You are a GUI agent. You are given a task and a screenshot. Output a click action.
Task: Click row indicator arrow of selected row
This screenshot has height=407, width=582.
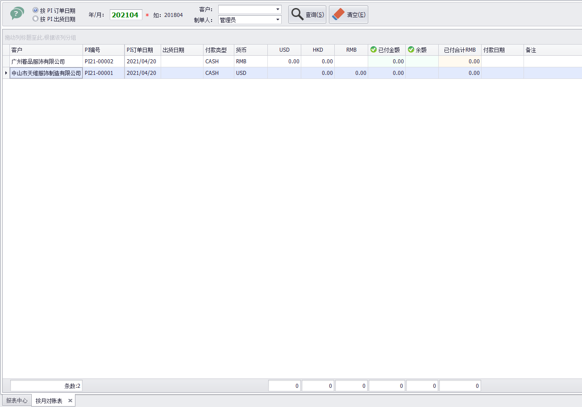6,73
